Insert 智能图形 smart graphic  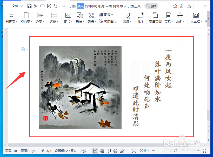pos(108,21)
